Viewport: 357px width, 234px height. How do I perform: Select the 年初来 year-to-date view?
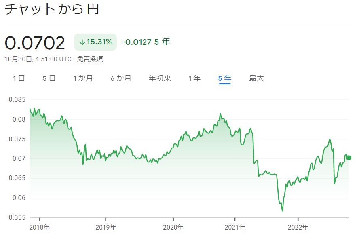pos(160,78)
